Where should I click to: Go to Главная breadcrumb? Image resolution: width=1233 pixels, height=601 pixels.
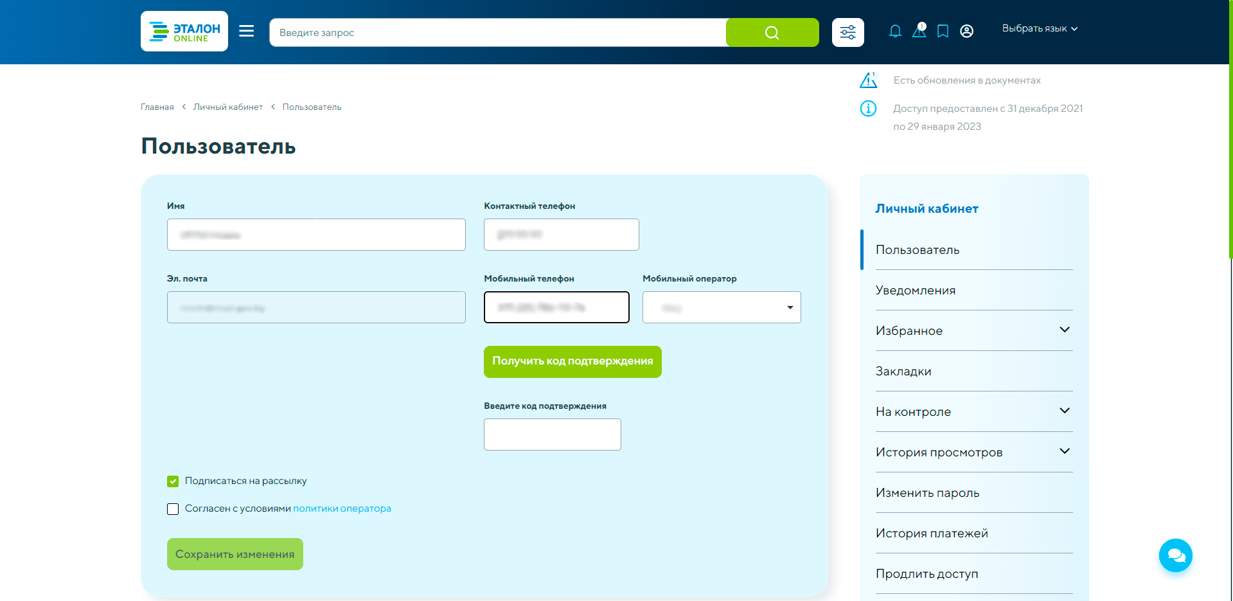157,107
